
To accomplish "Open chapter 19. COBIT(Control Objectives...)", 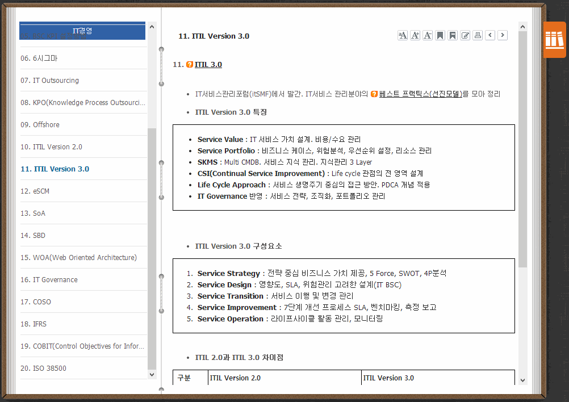I will coord(83,346).
